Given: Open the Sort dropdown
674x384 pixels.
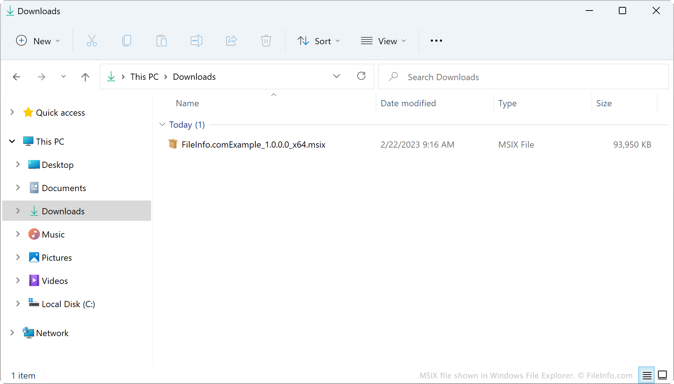Looking at the screenshot, I should [319, 41].
